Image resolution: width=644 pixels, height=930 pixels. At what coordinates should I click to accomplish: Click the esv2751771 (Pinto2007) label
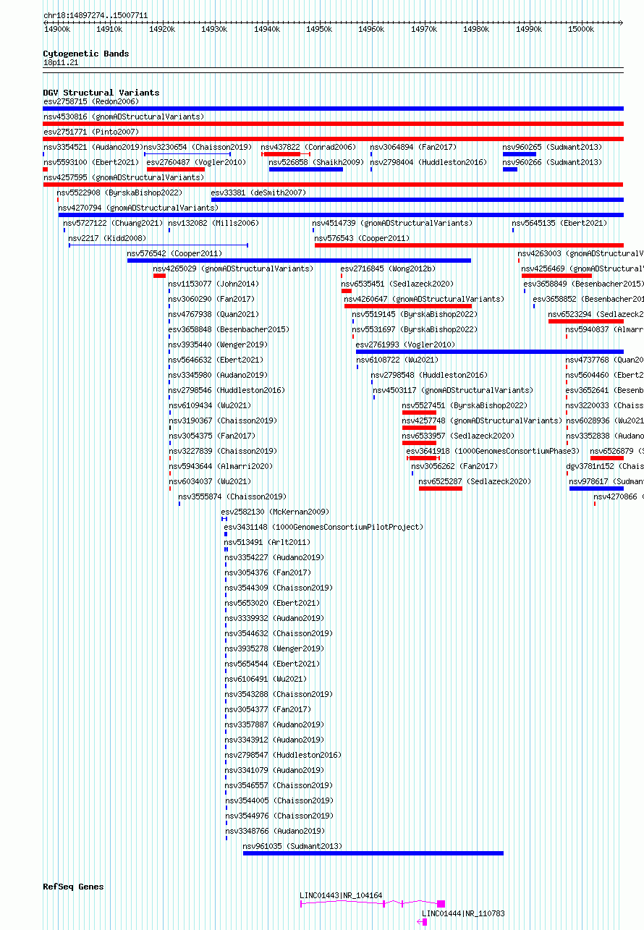pyautogui.click(x=91, y=132)
